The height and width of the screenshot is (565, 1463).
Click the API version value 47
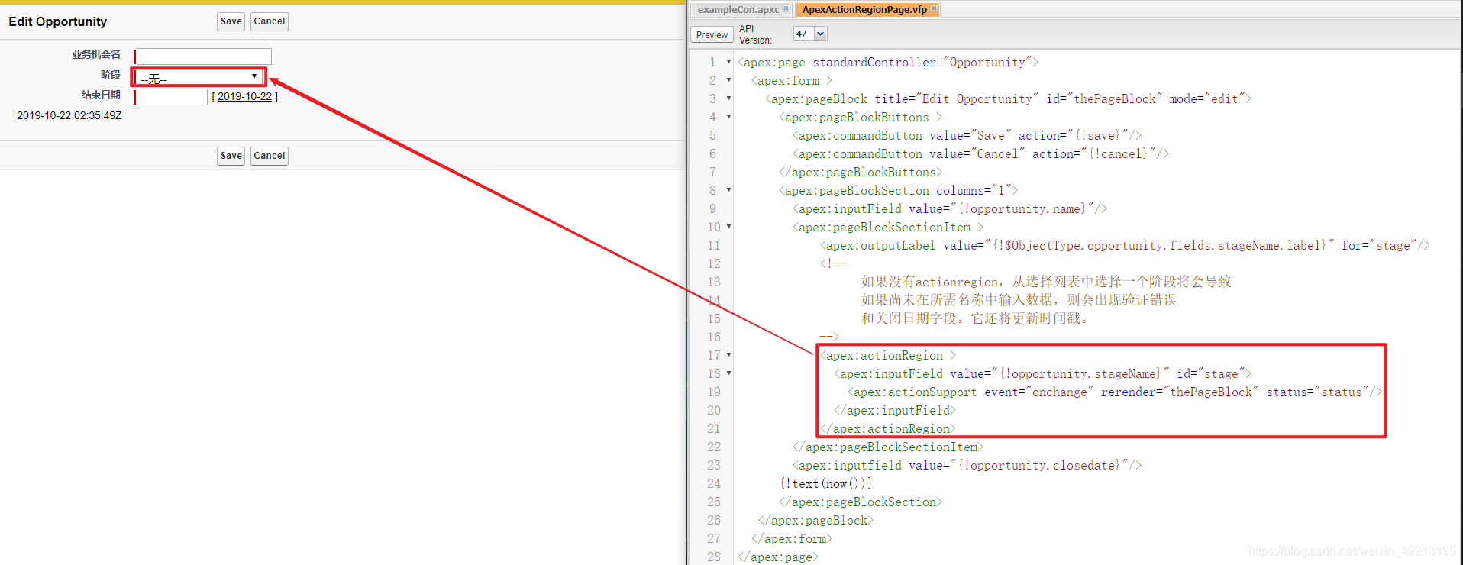(x=802, y=34)
